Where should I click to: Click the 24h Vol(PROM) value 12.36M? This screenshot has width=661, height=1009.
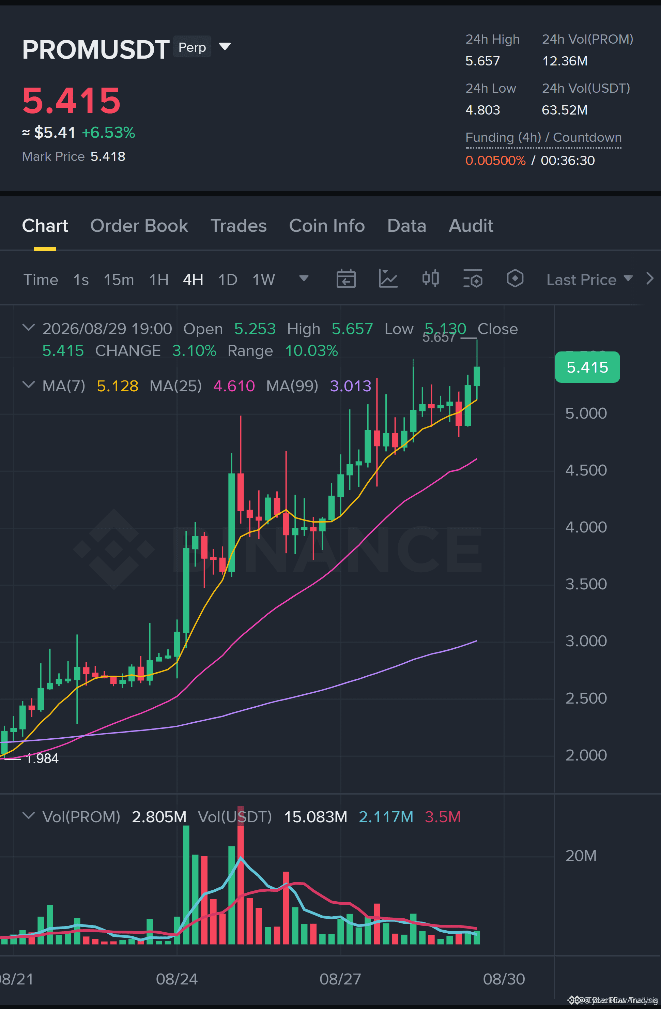565,61
